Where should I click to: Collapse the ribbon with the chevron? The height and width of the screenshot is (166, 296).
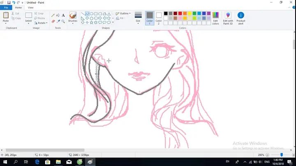[x=289, y=7]
